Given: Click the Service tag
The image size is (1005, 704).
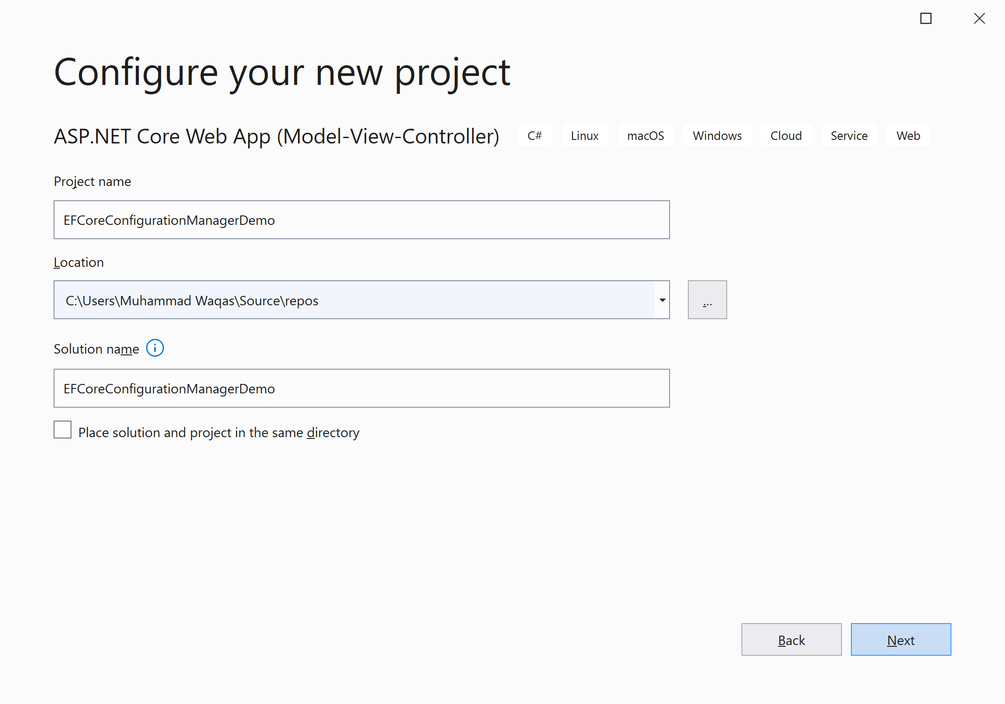Looking at the screenshot, I should (x=849, y=136).
